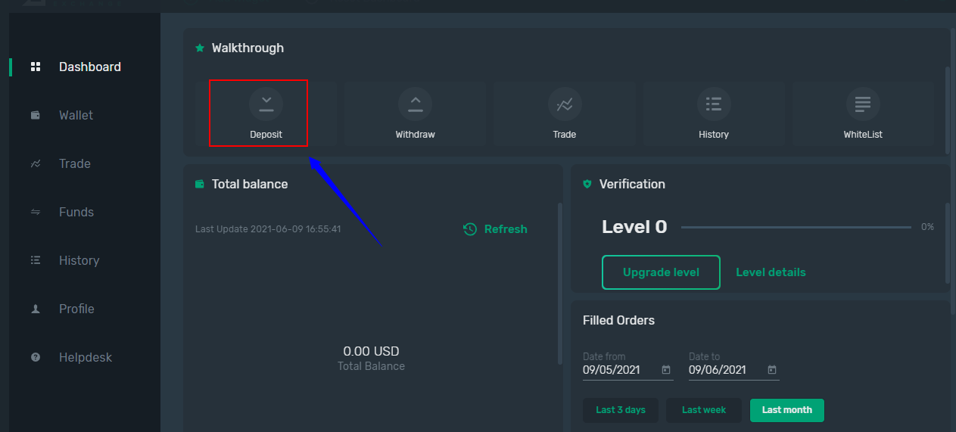Go to the Funds sidebar menu
Viewport: 956px width, 432px height.
76,212
